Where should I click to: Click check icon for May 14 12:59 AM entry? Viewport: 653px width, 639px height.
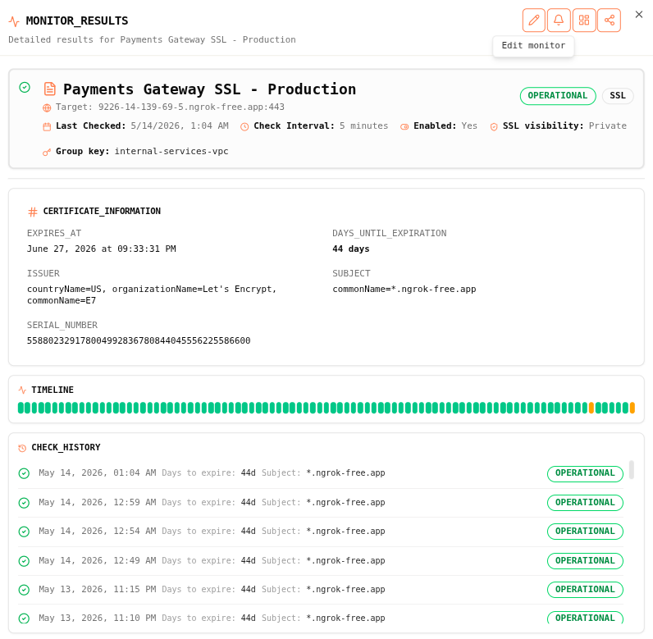coord(24,503)
